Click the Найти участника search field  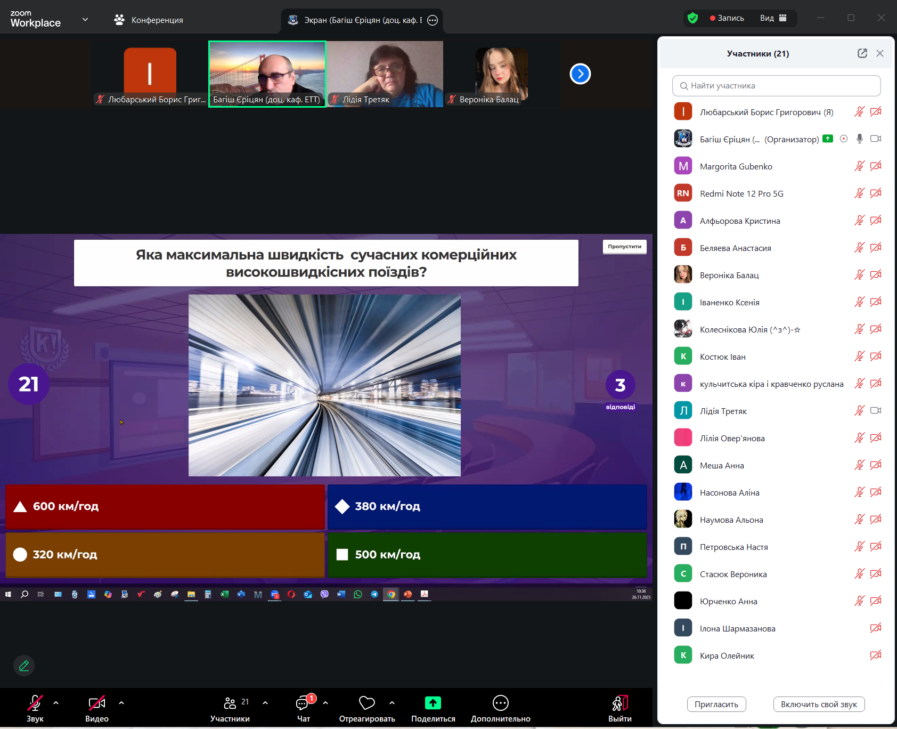pos(776,86)
